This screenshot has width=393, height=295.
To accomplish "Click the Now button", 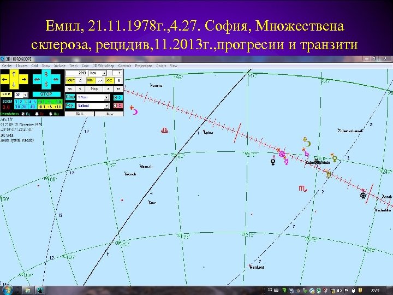I will [110, 114].
